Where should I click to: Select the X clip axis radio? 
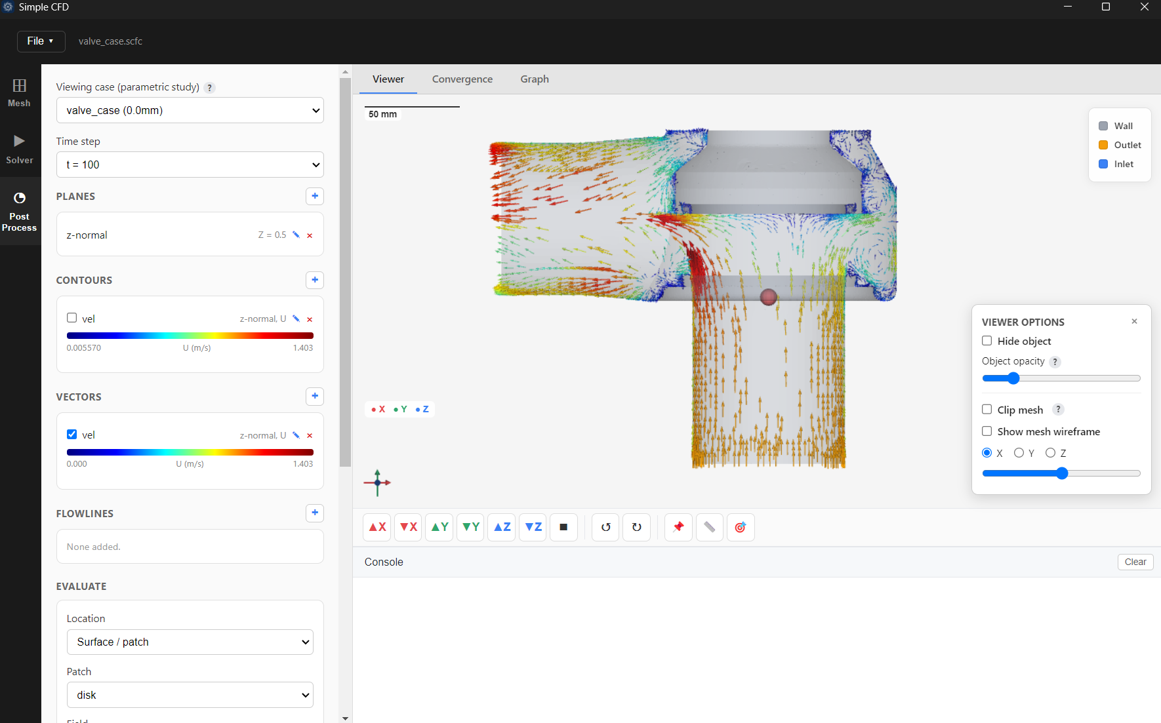tap(987, 453)
